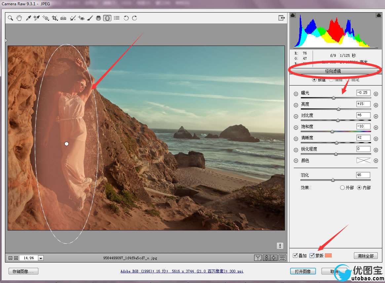Increase 曝光 with plus button
The image size is (385, 283).
(x=376, y=94)
